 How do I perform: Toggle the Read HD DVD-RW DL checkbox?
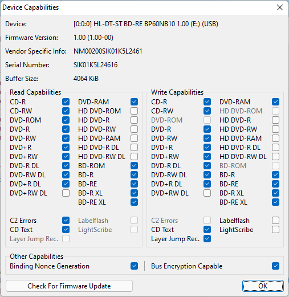(x=134, y=156)
